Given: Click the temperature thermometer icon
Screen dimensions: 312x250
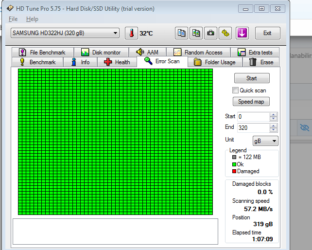Looking at the screenshot, I should [131, 33].
